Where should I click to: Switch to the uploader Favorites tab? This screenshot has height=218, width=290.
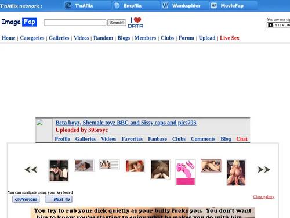(132, 139)
